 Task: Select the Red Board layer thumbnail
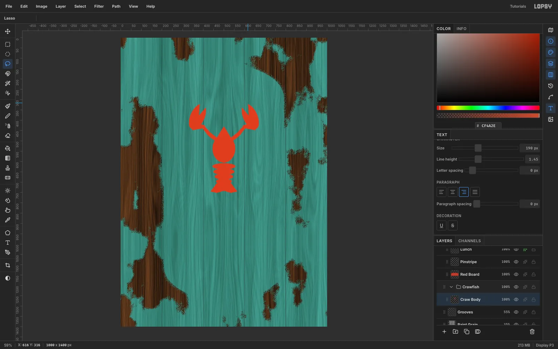click(x=455, y=274)
